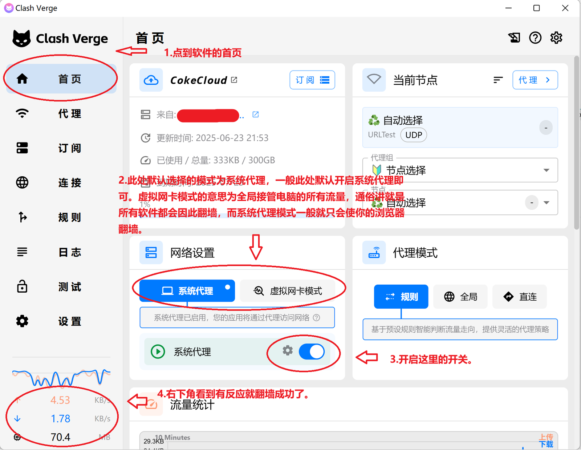Select 直连 proxy mode

pos(520,297)
